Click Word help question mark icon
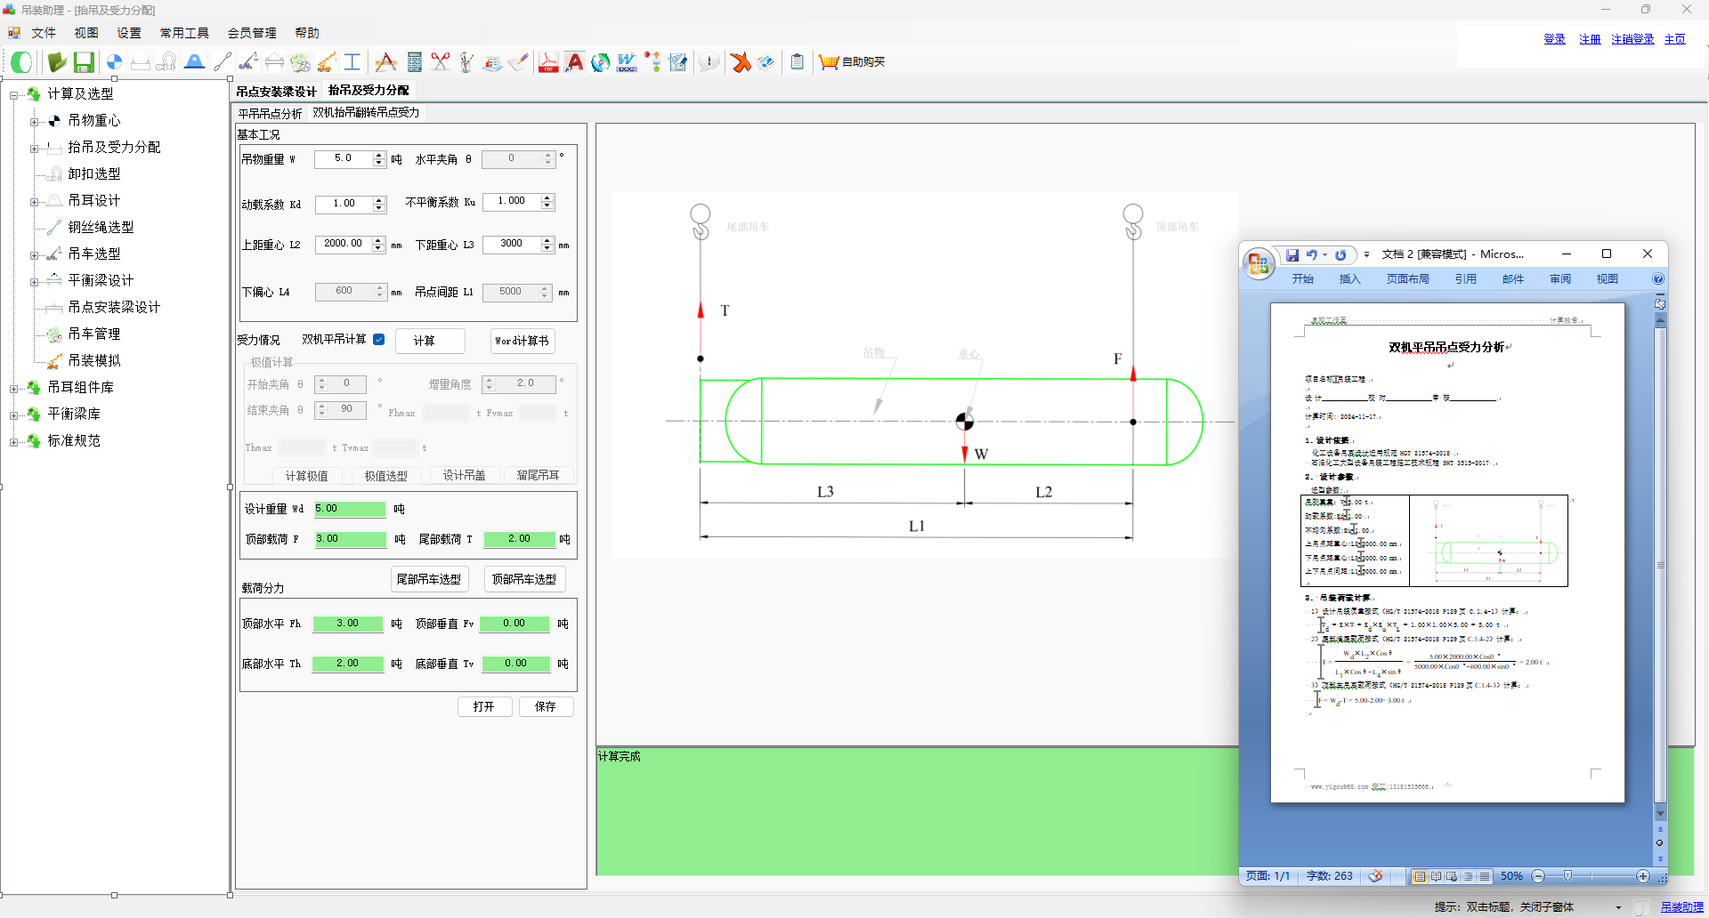The height and width of the screenshot is (918, 1709). pyautogui.click(x=1657, y=278)
